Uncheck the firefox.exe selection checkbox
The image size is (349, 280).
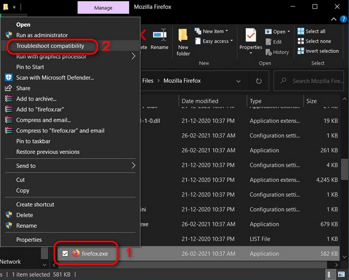click(x=65, y=253)
